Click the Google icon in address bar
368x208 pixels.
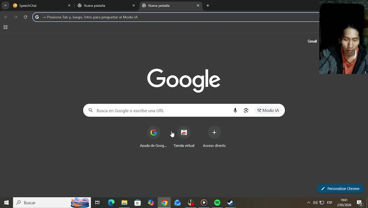(37, 17)
